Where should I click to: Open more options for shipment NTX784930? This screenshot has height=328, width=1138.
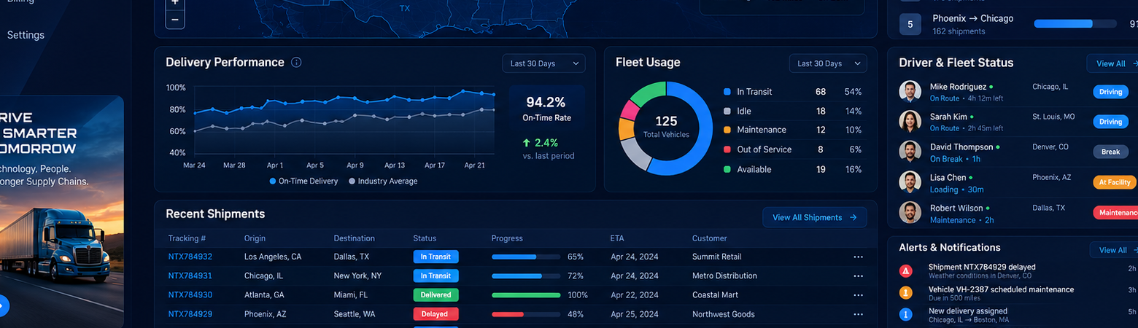coord(858,295)
